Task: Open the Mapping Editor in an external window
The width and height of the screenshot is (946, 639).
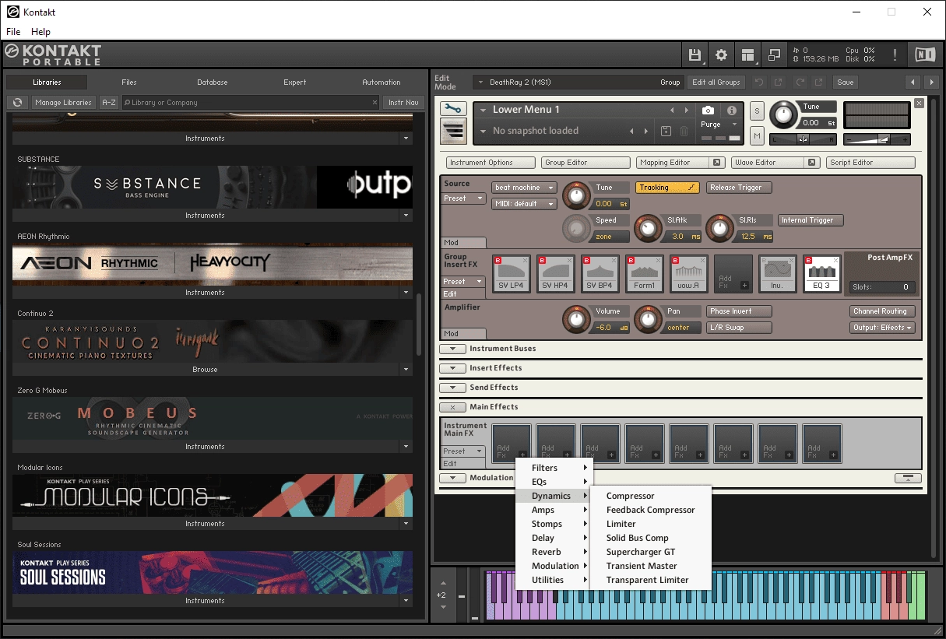Action: point(716,163)
